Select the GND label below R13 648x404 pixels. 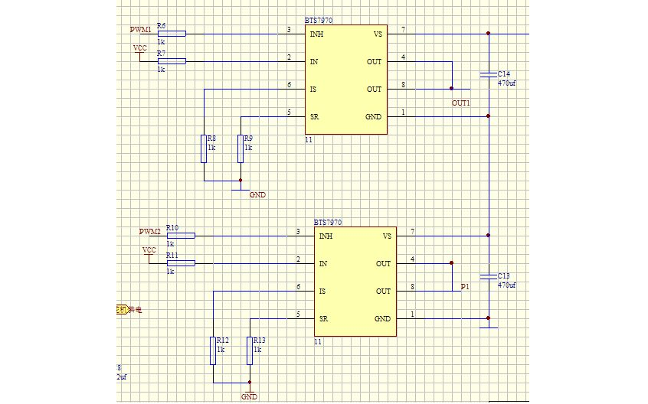tap(249, 396)
